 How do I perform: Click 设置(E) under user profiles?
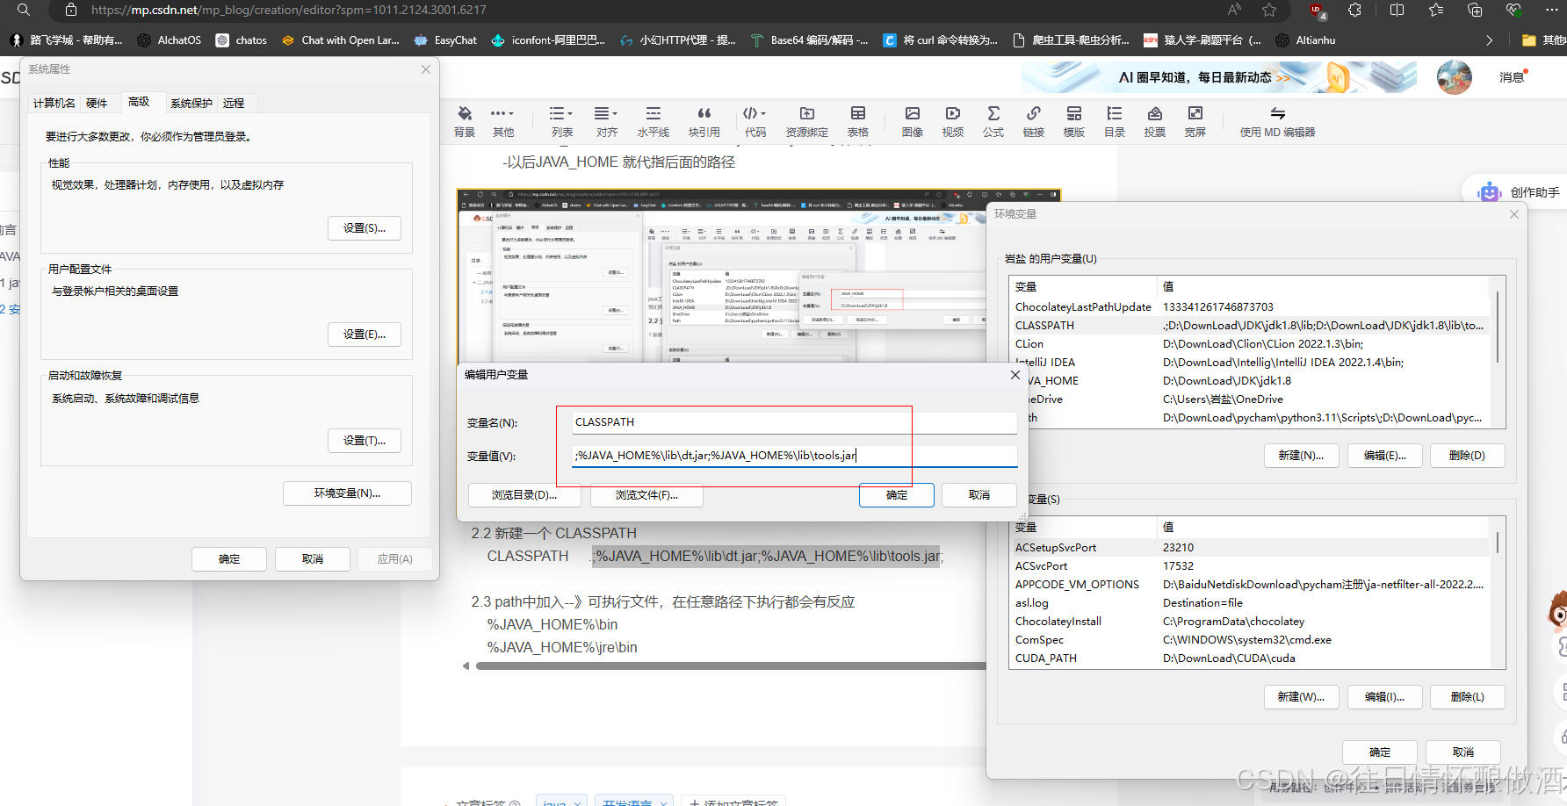(x=365, y=335)
